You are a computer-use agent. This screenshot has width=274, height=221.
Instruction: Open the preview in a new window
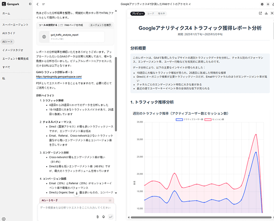260,13
